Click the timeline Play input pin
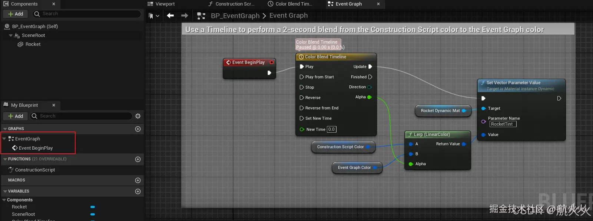This screenshot has height=221, width=593. (x=302, y=67)
